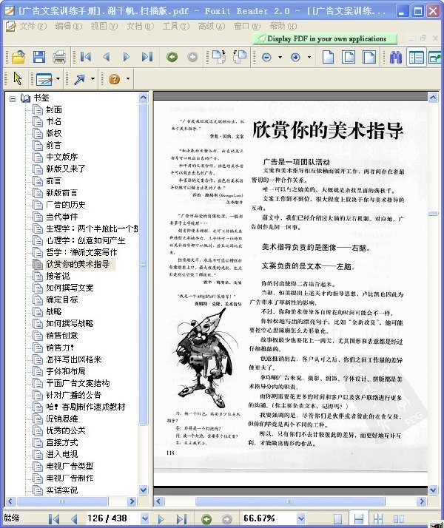Image resolution: width=444 pixels, height=528 pixels.
Task: Open the 编辑 menu
Action: click(68, 26)
